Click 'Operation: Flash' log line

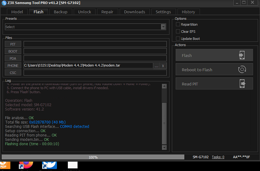pos(19,100)
